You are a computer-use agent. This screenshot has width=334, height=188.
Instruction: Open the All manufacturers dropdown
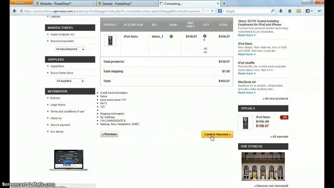tap(70, 49)
